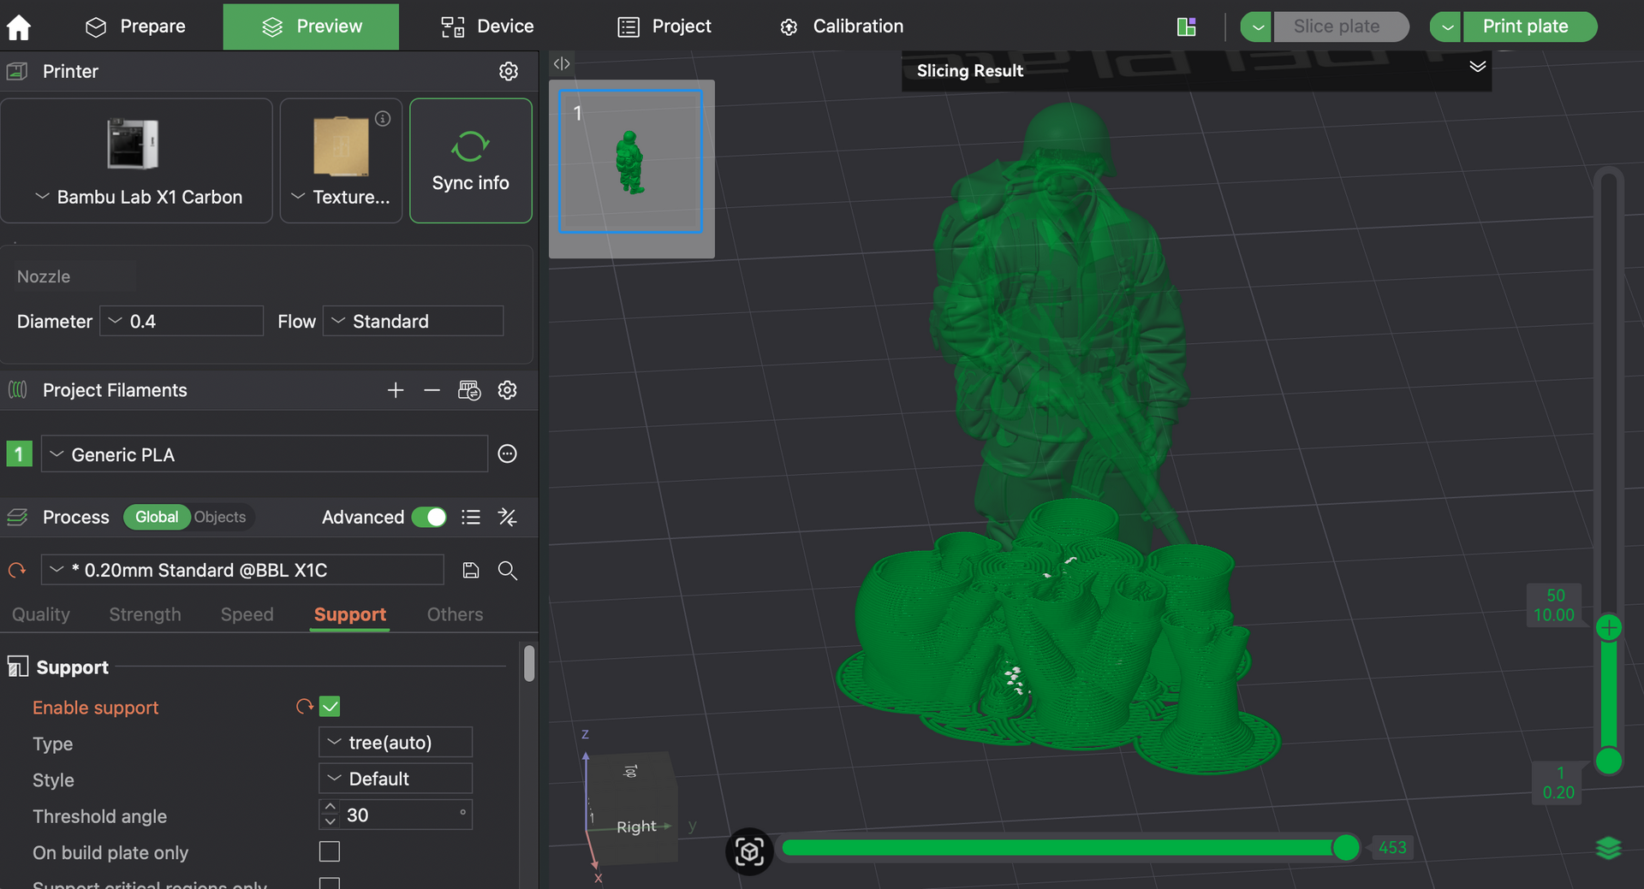1644x889 pixels.
Task: Open the Strength settings tab
Action: click(x=145, y=614)
